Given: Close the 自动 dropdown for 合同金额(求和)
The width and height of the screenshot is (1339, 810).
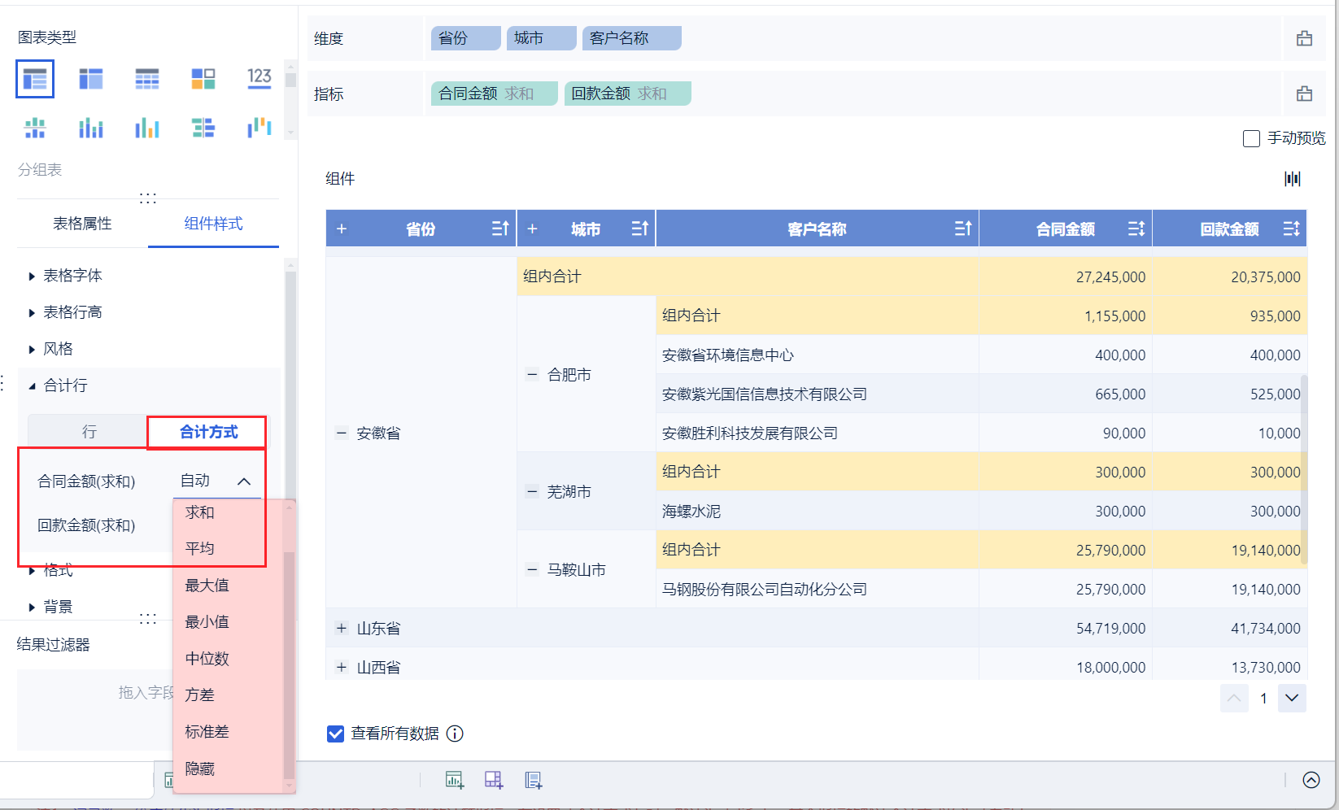Looking at the screenshot, I should pos(243,481).
